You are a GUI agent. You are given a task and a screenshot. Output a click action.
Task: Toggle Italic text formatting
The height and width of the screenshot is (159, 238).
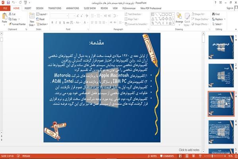point(56,22)
